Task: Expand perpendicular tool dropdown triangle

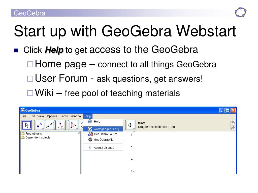Action: pyautogui.click(x=64, y=129)
